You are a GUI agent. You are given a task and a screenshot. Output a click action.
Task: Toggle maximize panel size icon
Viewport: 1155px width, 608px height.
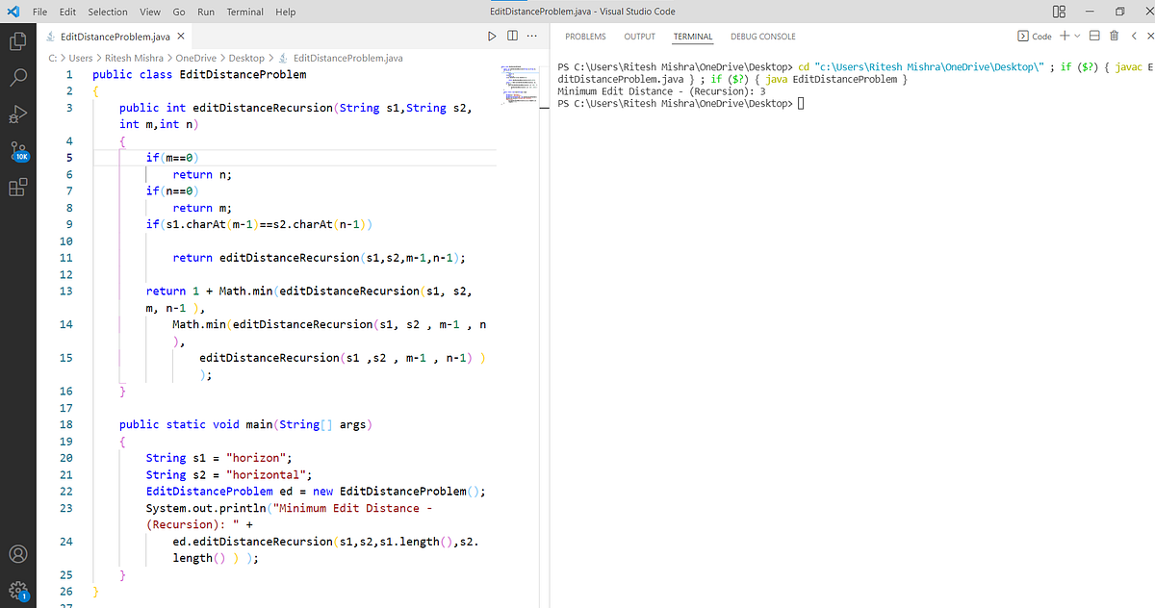1095,35
